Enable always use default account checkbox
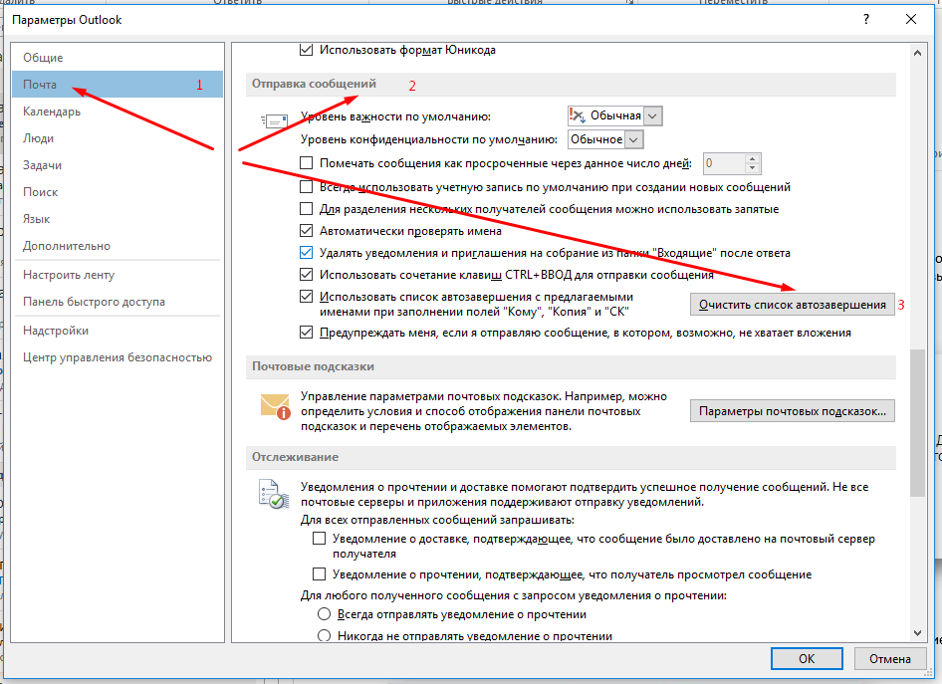The width and height of the screenshot is (942, 684). pos(307,187)
